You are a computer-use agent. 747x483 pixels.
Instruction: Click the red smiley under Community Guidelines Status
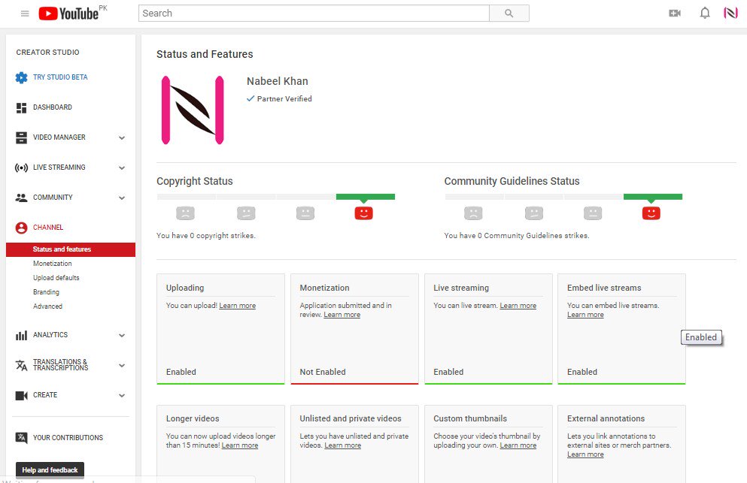[651, 213]
